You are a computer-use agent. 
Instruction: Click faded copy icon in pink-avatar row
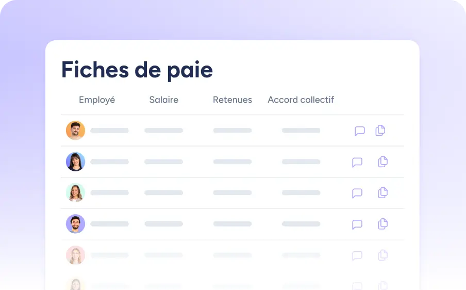(382, 255)
